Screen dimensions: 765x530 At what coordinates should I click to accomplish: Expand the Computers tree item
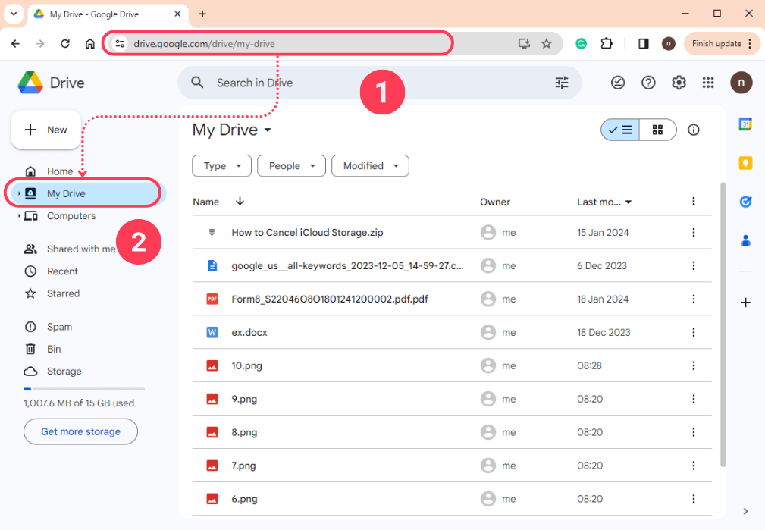pos(19,216)
